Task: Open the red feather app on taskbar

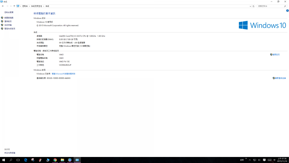Action: pyautogui.click(x=40, y=160)
